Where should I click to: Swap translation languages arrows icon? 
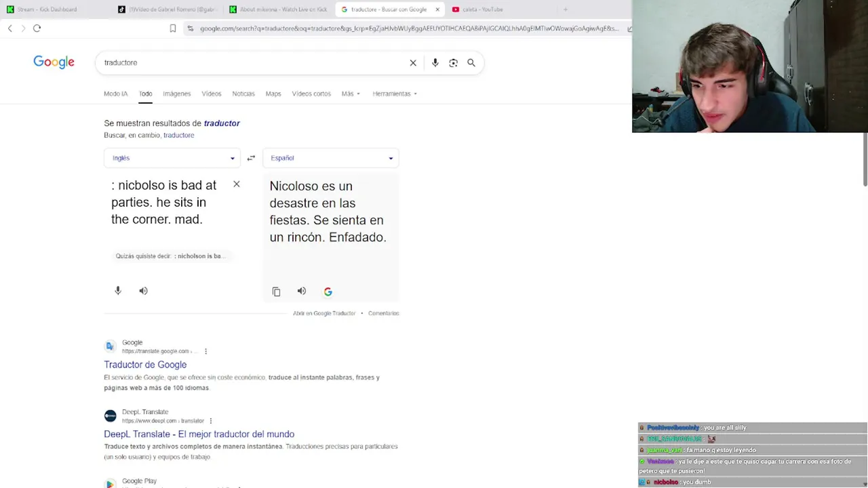coord(251,158)
